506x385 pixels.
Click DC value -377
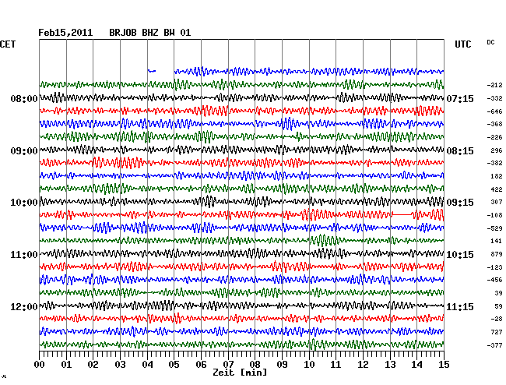(x=494, y=345)
